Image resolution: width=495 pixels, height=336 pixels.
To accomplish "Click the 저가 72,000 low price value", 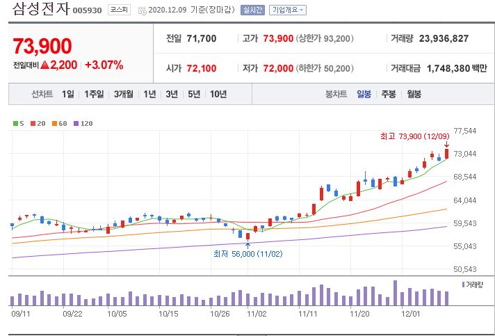I will click(278, 68).
